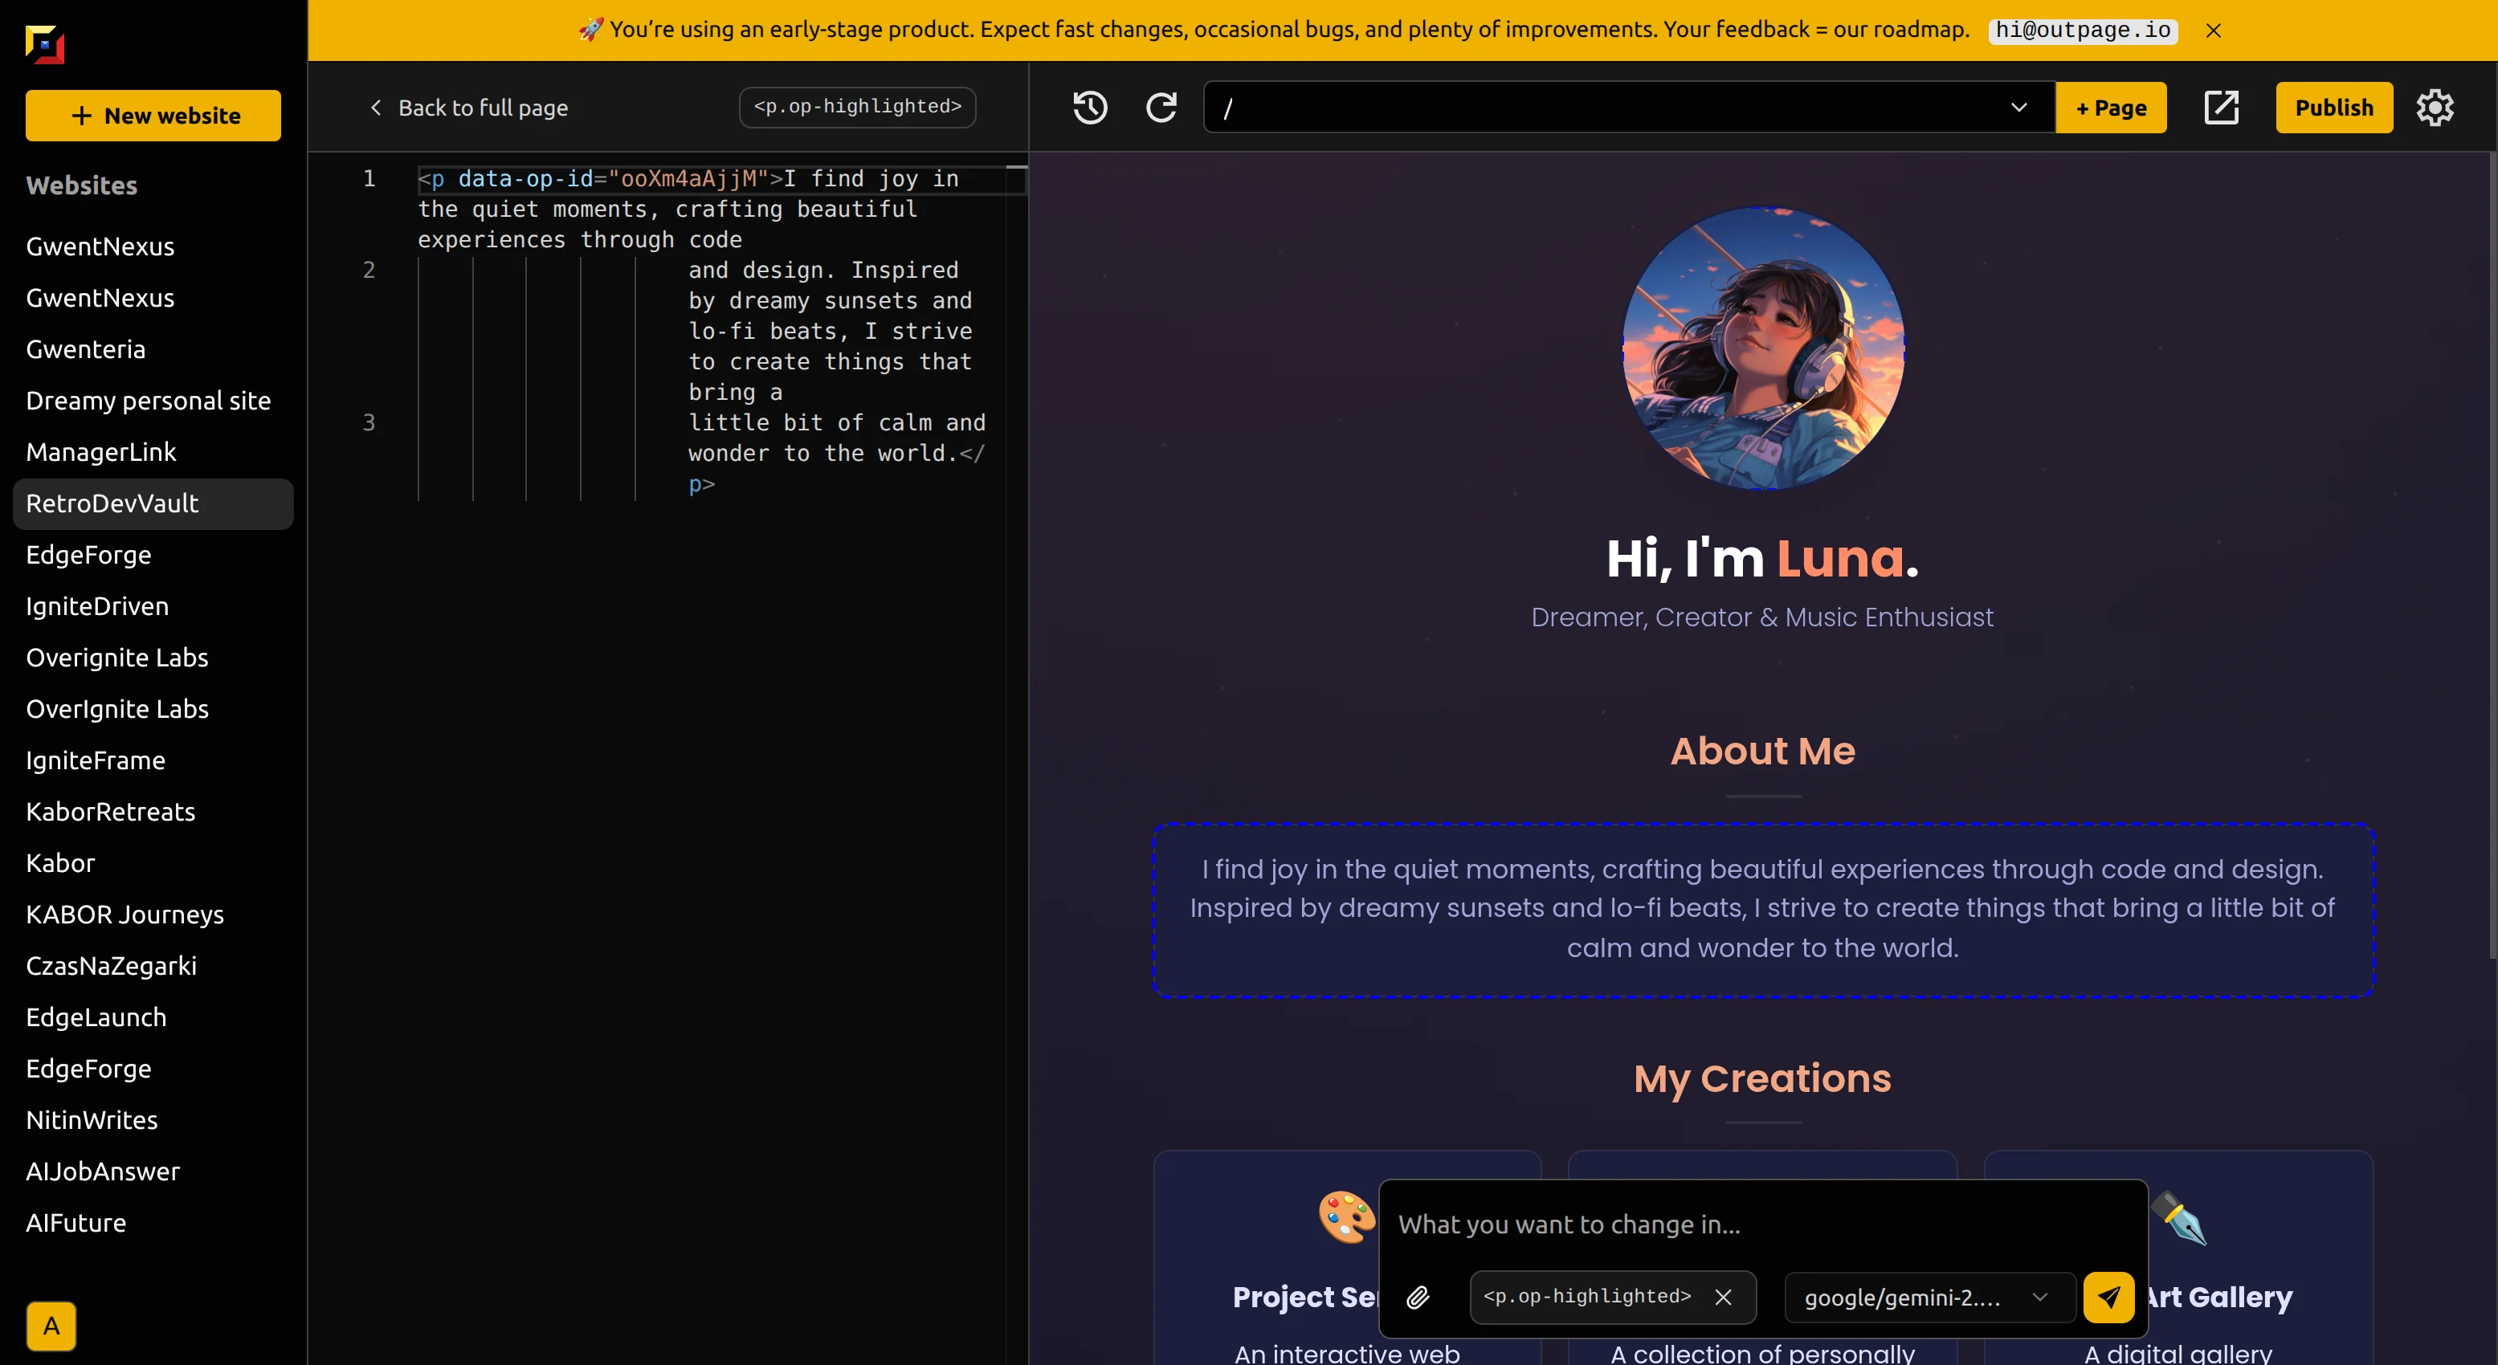Remove the p.op-highlighted chip in prompt
The width and height of the screenshot is (2498, 1365).
tap(1723, 1297)
